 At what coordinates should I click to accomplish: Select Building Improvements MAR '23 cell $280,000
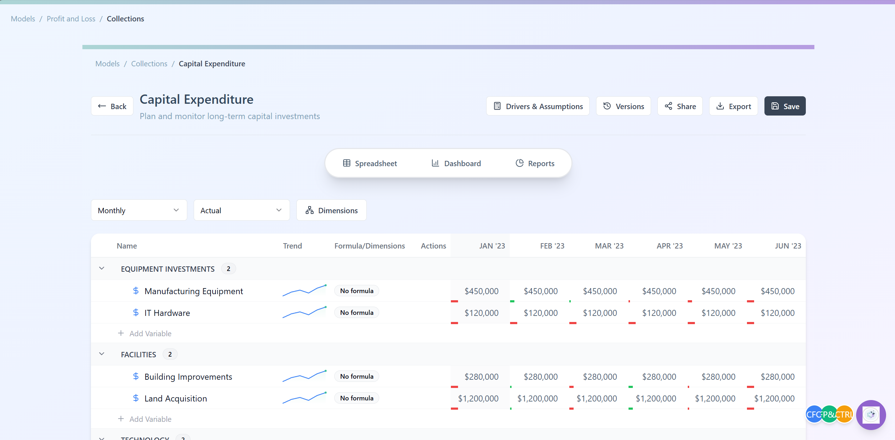pos(599,377)
